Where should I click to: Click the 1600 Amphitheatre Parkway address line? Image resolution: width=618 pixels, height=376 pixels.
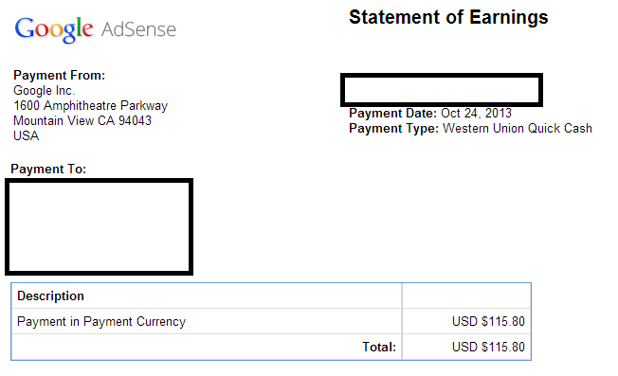pyautogui.click(x=91, y=105)
